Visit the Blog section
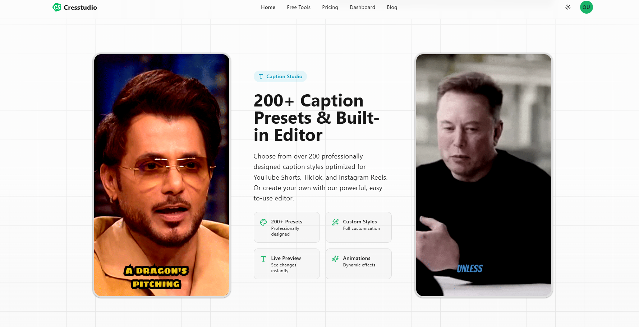 [x=392, y=7]
